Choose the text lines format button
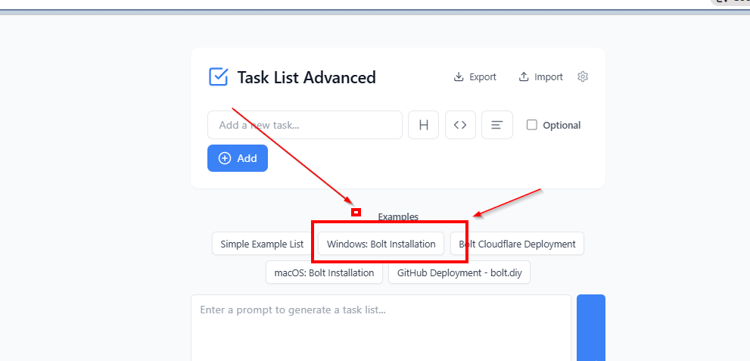This screenshot has height=361, width=750. point(497,125)
